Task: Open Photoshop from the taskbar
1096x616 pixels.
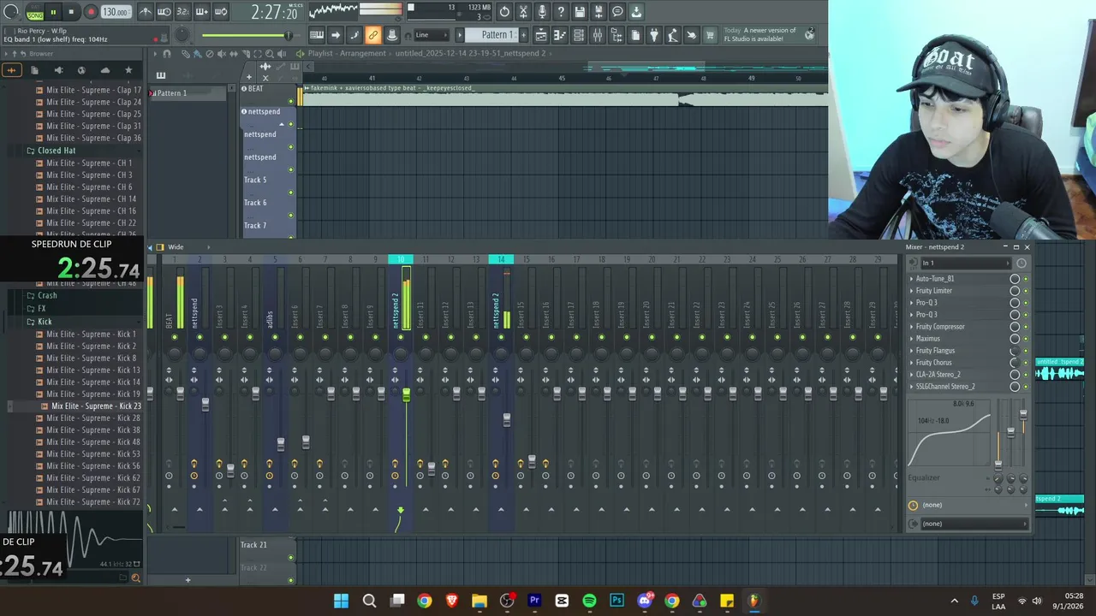Action: [x=616, y=601]
